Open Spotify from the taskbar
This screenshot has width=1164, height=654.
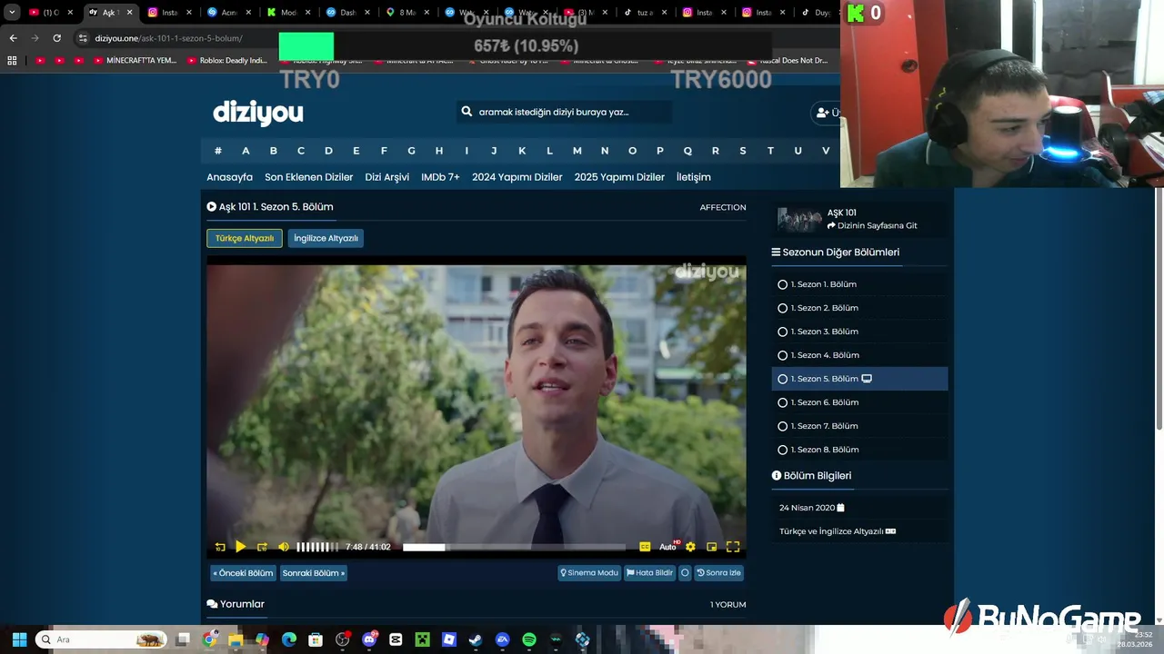pyautogui.click(x=529, y=639)
